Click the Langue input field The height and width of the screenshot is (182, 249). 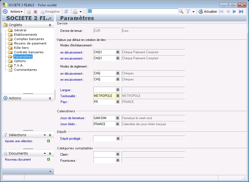click(x=104, y=90)
